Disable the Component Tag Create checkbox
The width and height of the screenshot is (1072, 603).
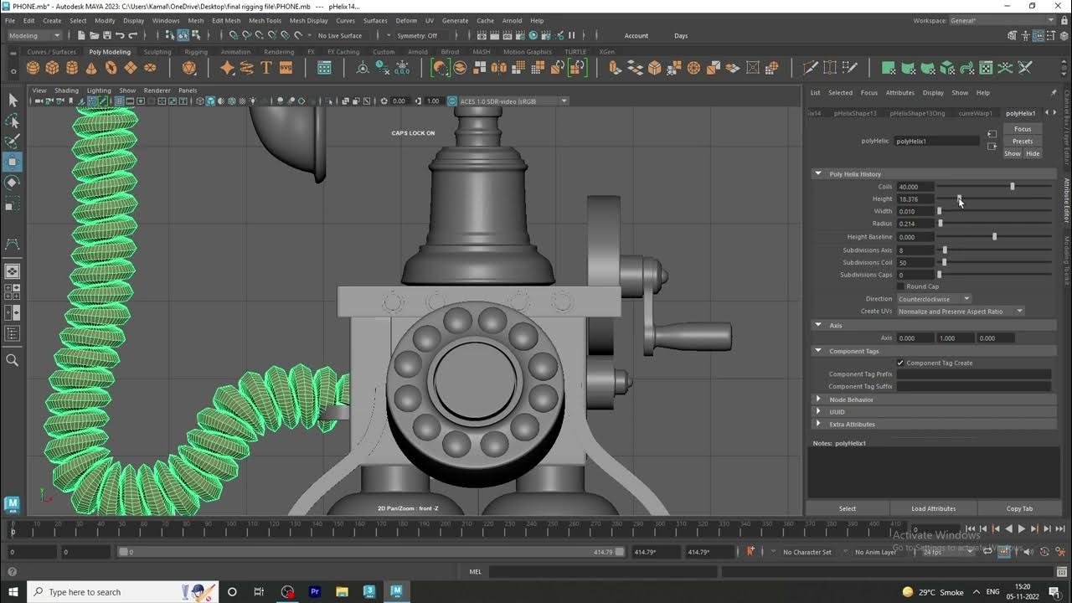pyautogui.click(x=902, y=363)
